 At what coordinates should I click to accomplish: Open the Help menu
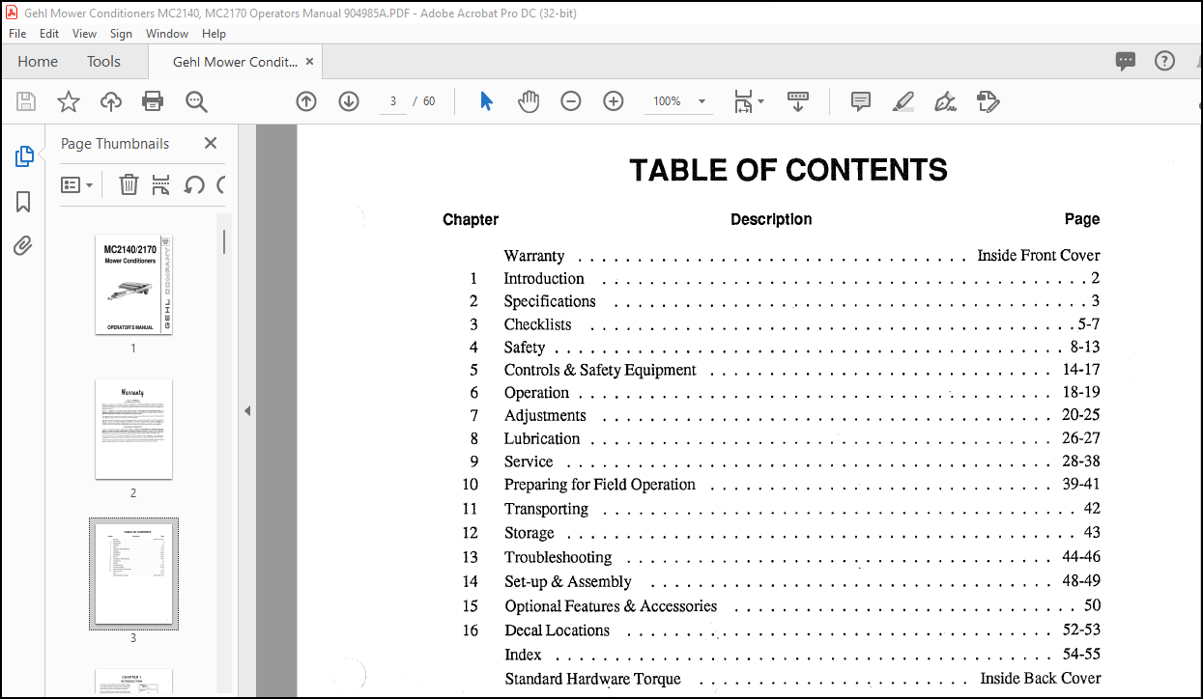[214, 33]
